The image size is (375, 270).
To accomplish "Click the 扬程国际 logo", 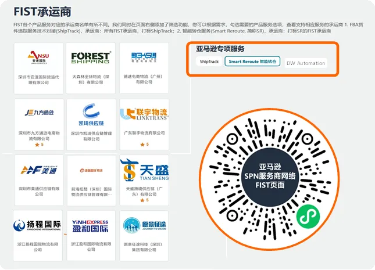I will 37,225.
